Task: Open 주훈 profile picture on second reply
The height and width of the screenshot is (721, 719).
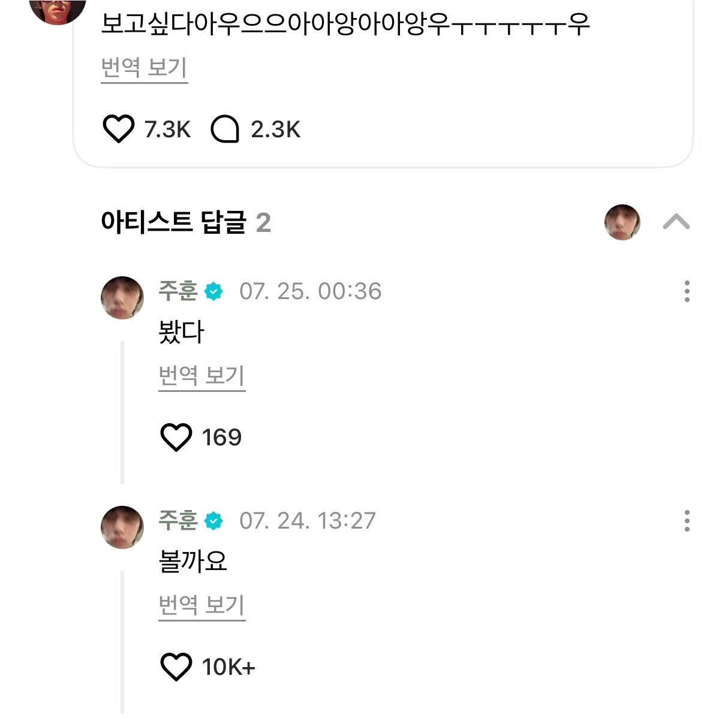Action: coord(122,527)
